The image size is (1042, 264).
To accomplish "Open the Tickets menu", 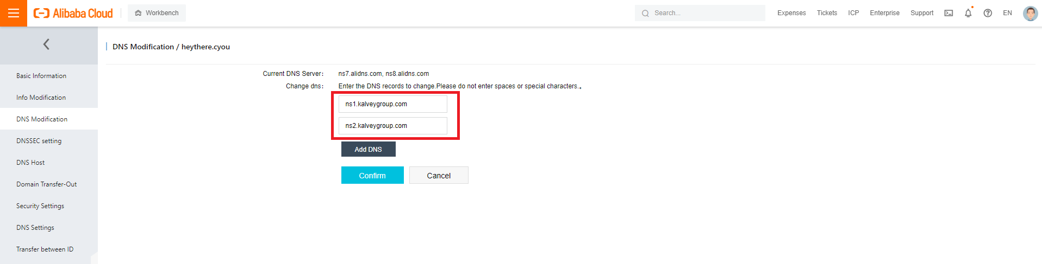I will [827, 13].
